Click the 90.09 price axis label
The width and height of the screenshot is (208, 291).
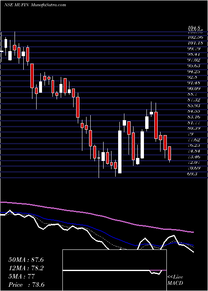(x=194, y=89)
